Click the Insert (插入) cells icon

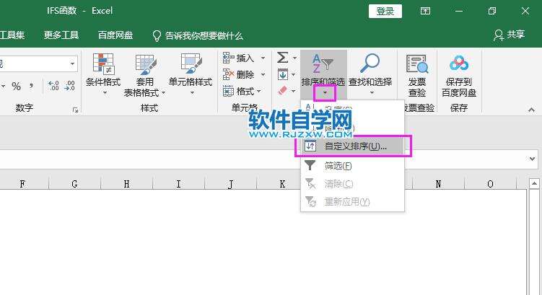pos(228,58)
